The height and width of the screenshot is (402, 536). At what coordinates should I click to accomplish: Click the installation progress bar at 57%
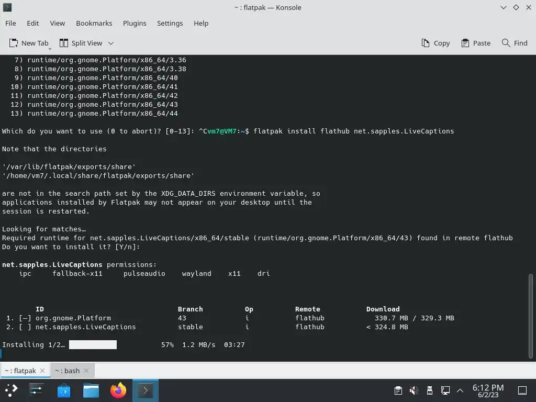pos(93,344)
